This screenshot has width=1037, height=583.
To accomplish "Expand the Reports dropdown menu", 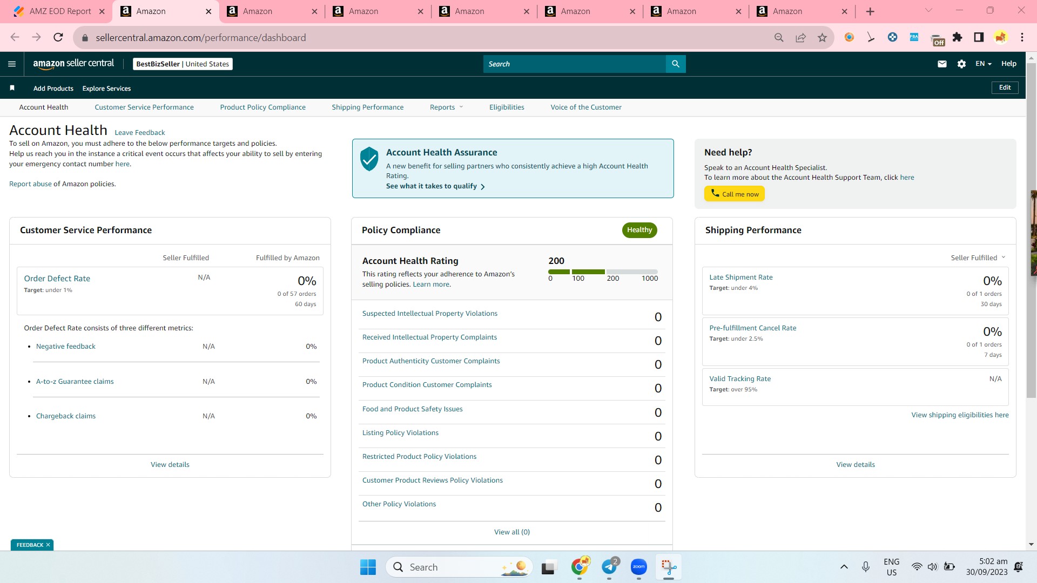I will pyautogui.click(x=446, y=107).
